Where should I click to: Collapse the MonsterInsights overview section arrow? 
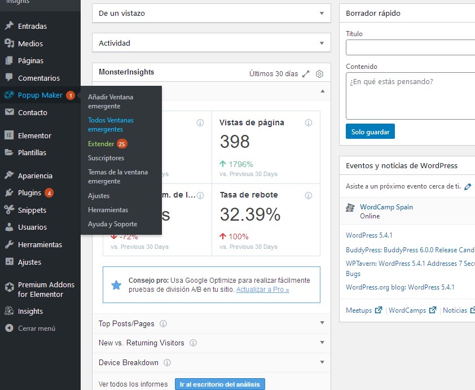pos(323,91)
